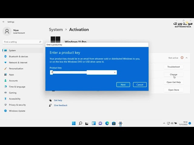Select Apps in the sidebar
The image size is (194, 145).
(23, 75)
